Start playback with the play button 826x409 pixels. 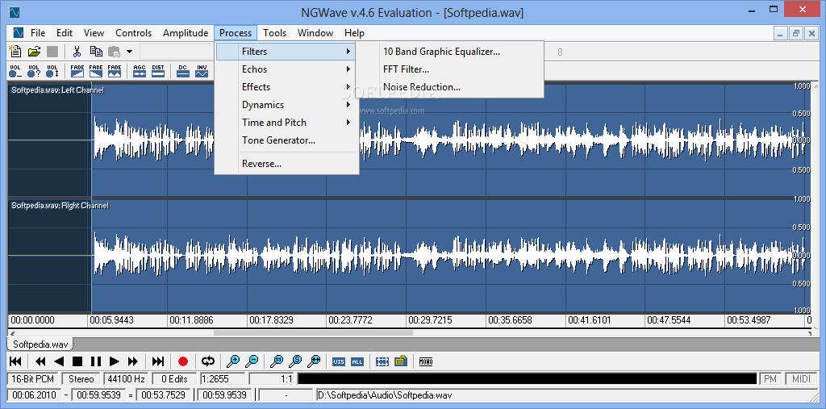(x=115, y=361)
